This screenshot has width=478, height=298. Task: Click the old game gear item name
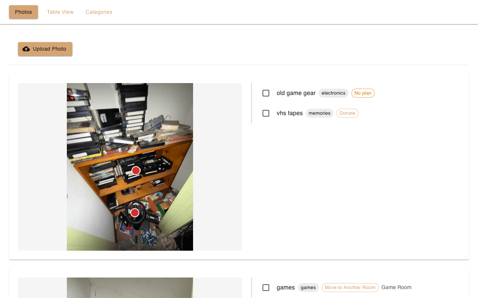point(296,93)
